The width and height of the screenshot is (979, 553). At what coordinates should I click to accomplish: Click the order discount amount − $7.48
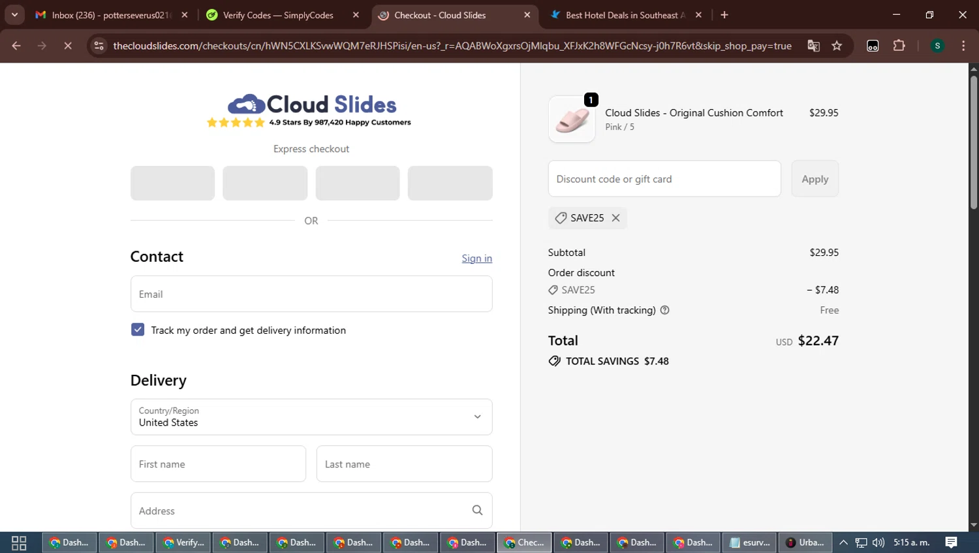pos(822,290)
